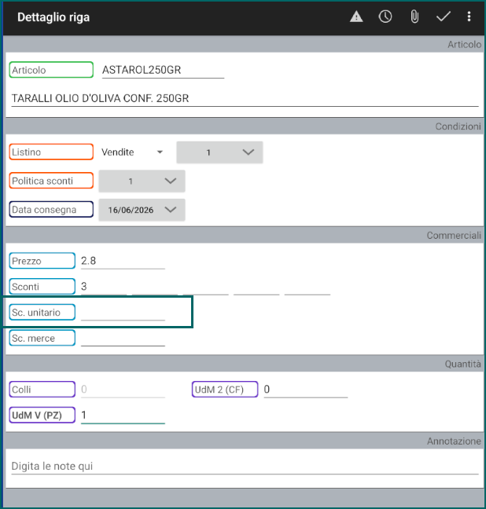Focus the UdM 2 (CF) quantity field
The width and height of the screenshot is (486, 509).
click(x=306, y=390)
